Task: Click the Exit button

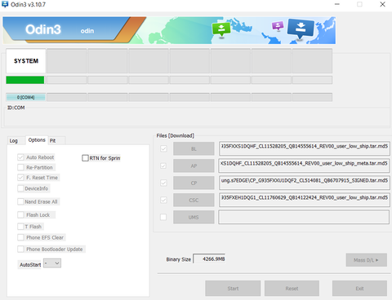Action: tap(359, 289)
